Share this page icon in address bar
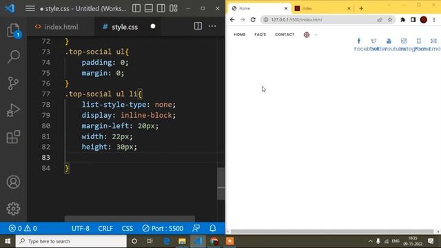Screen dimensions: 441x248 coord(380,20)
